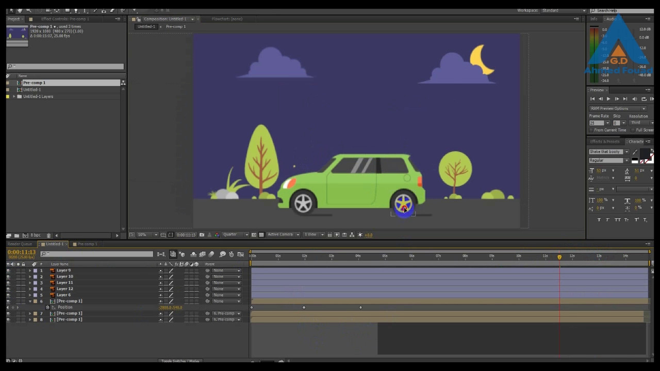The image size is (660, 371).
Task: Expand Layer 10 properties triangle
Action: point(30,277)
